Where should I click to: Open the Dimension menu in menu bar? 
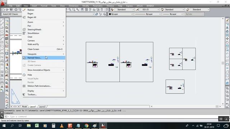pyautogui.click(x=74, y=6)
